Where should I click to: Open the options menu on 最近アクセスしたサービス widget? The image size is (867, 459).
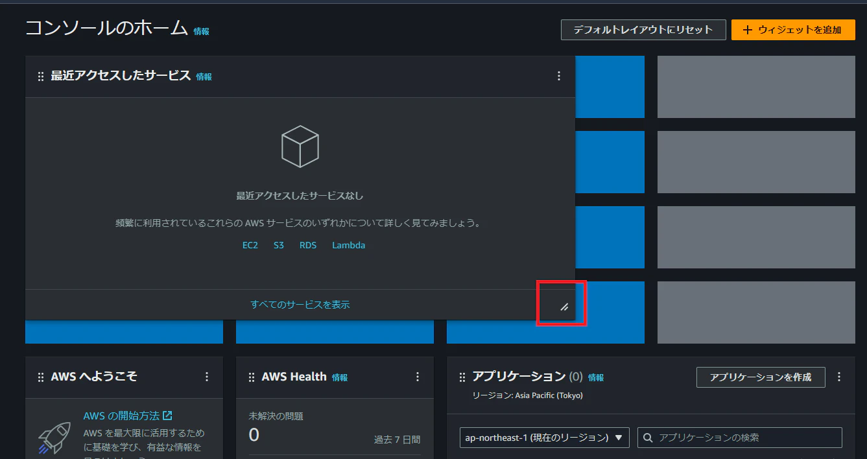[559, 76]
